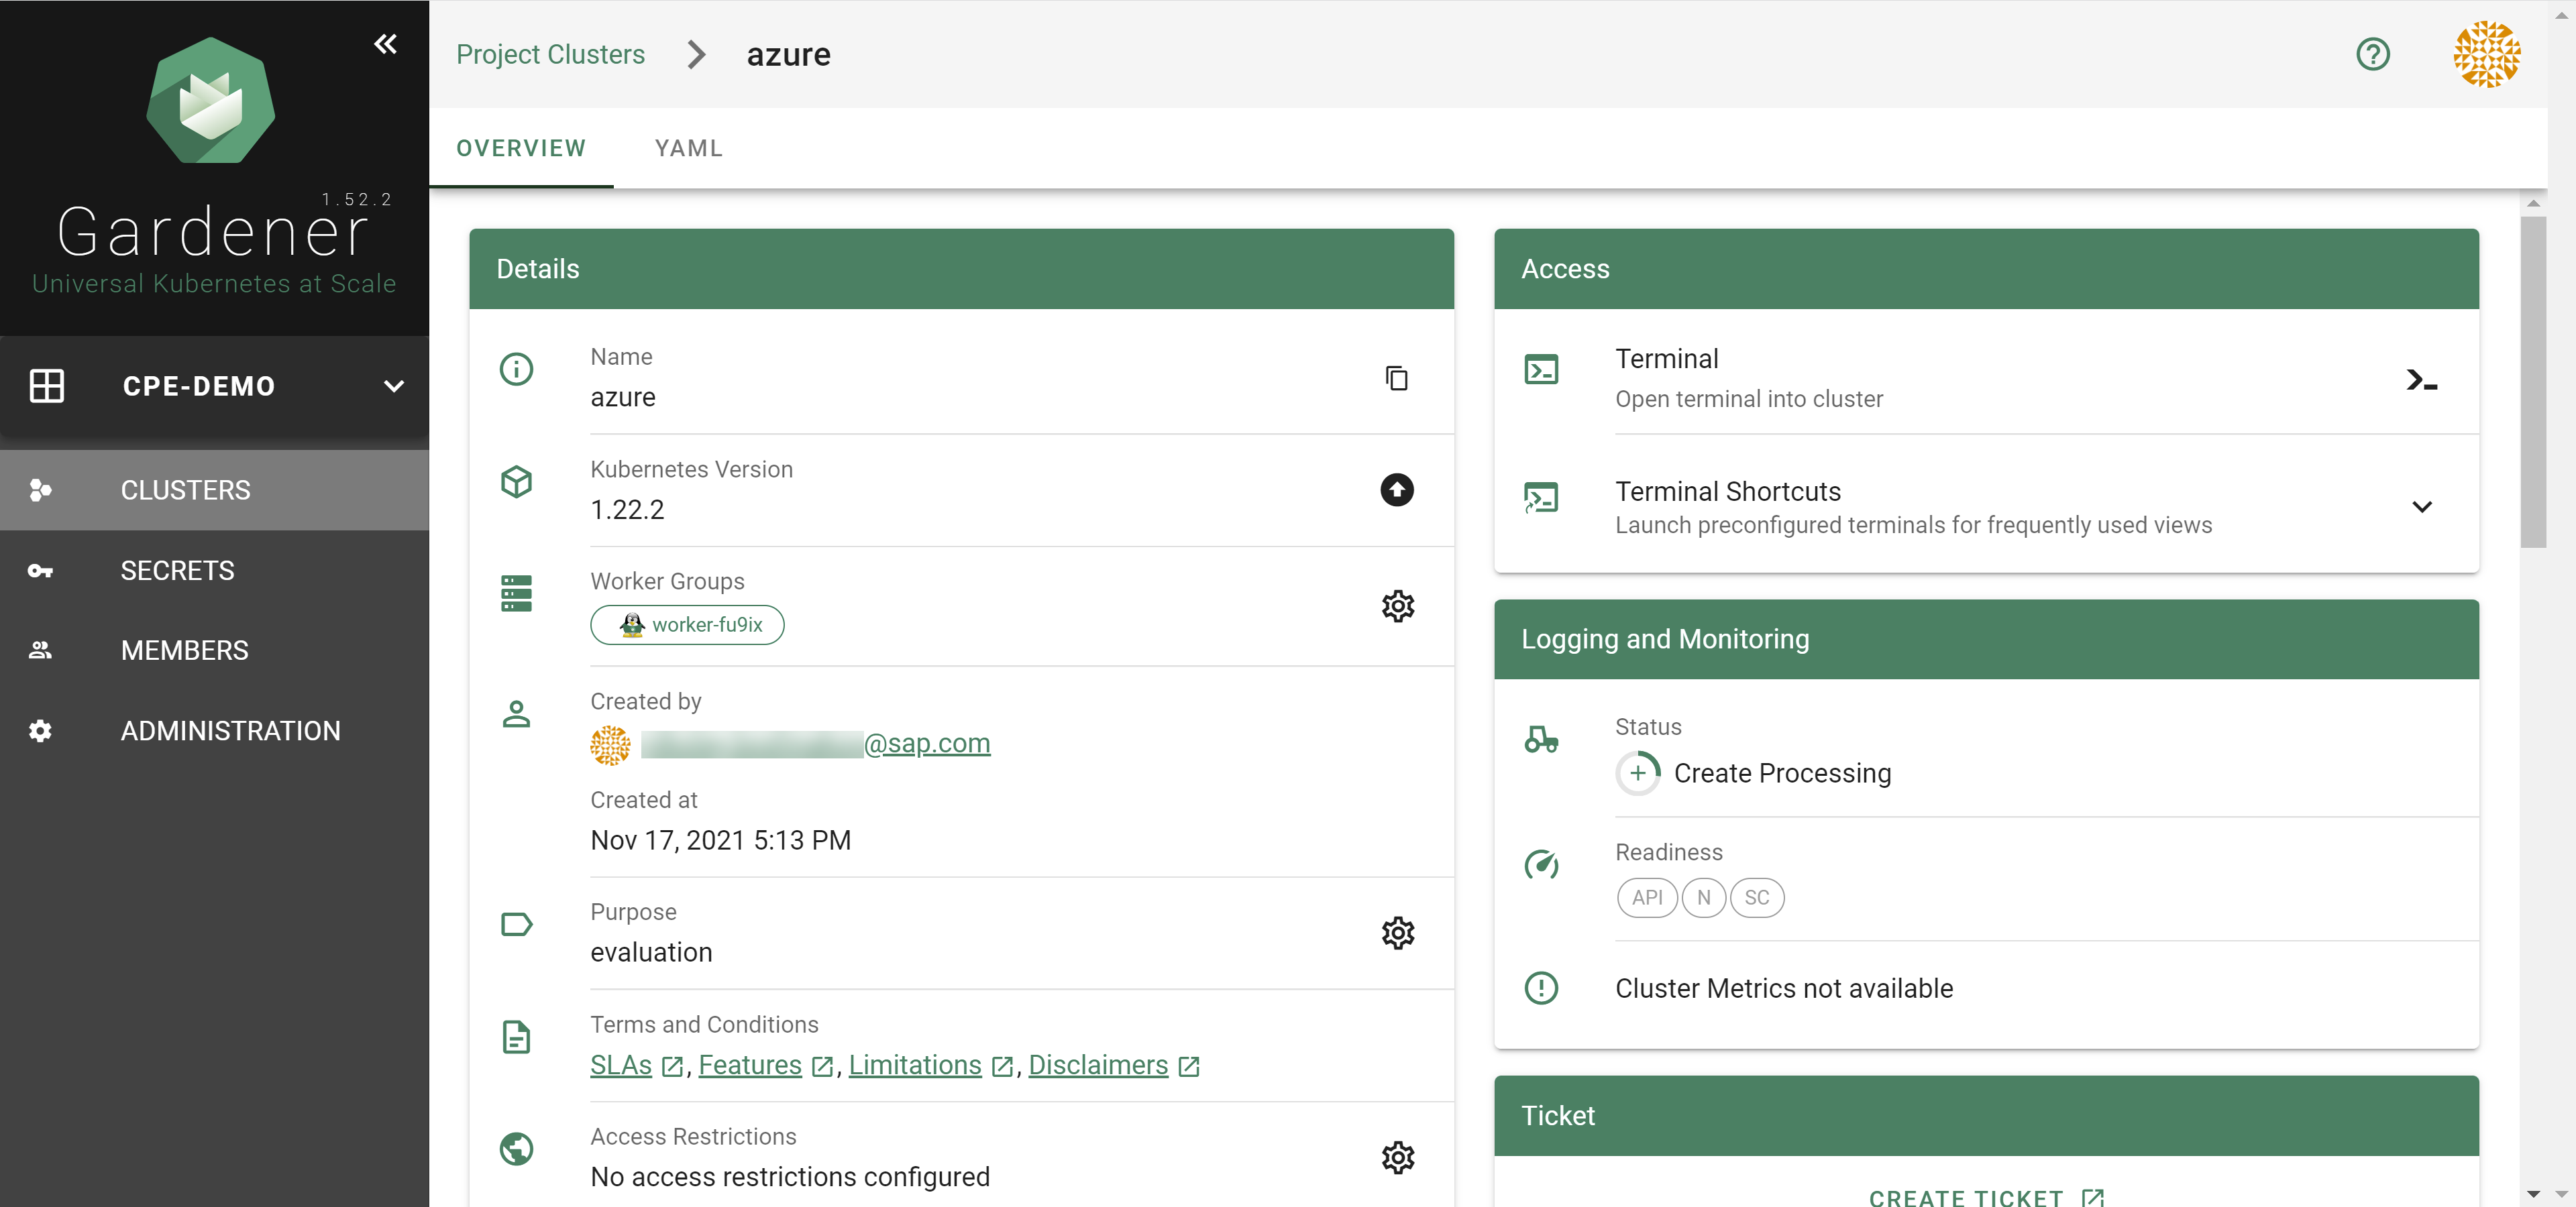Click the help question mark icon

(x=2372, y=54)
